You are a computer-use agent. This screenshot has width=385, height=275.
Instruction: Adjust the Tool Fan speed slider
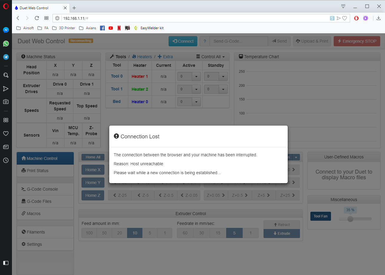tap(350, 219)
